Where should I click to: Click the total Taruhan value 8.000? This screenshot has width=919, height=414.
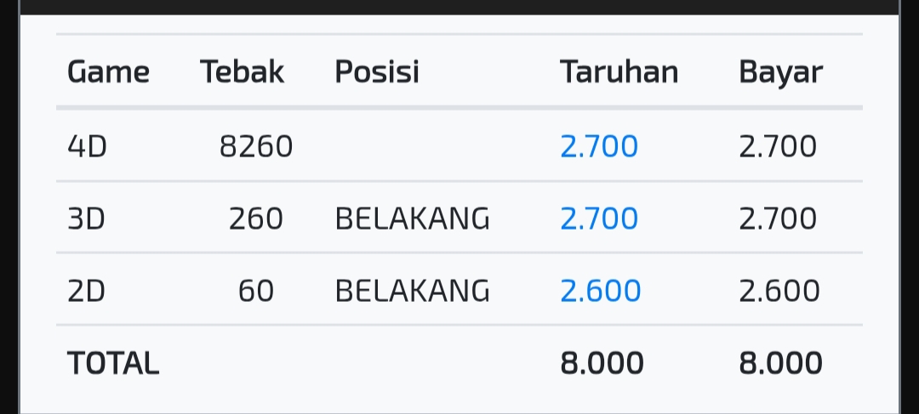point(602,363)
